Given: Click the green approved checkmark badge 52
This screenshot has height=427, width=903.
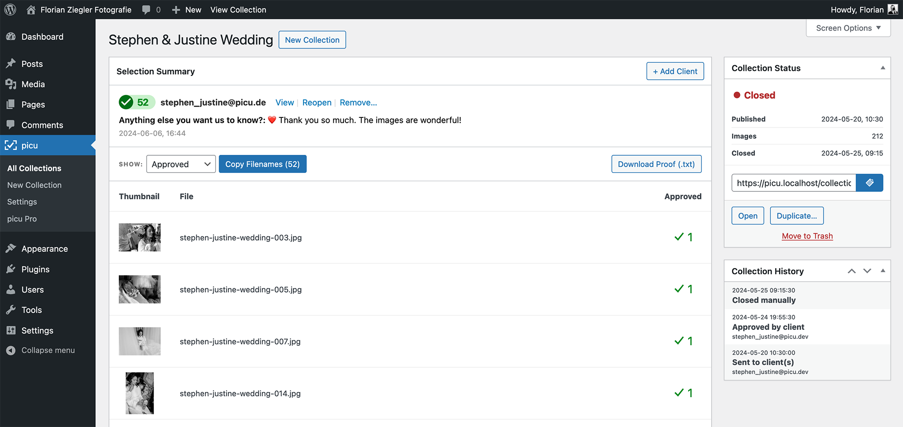Looking at the screenshot, I should click(136, 102).
